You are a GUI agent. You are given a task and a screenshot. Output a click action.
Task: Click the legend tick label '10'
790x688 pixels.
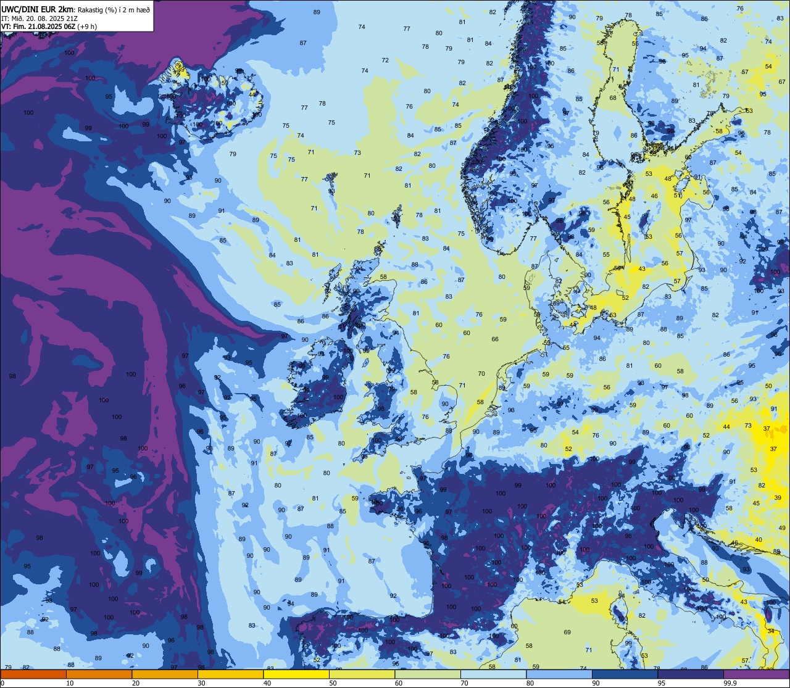point(70,683)
